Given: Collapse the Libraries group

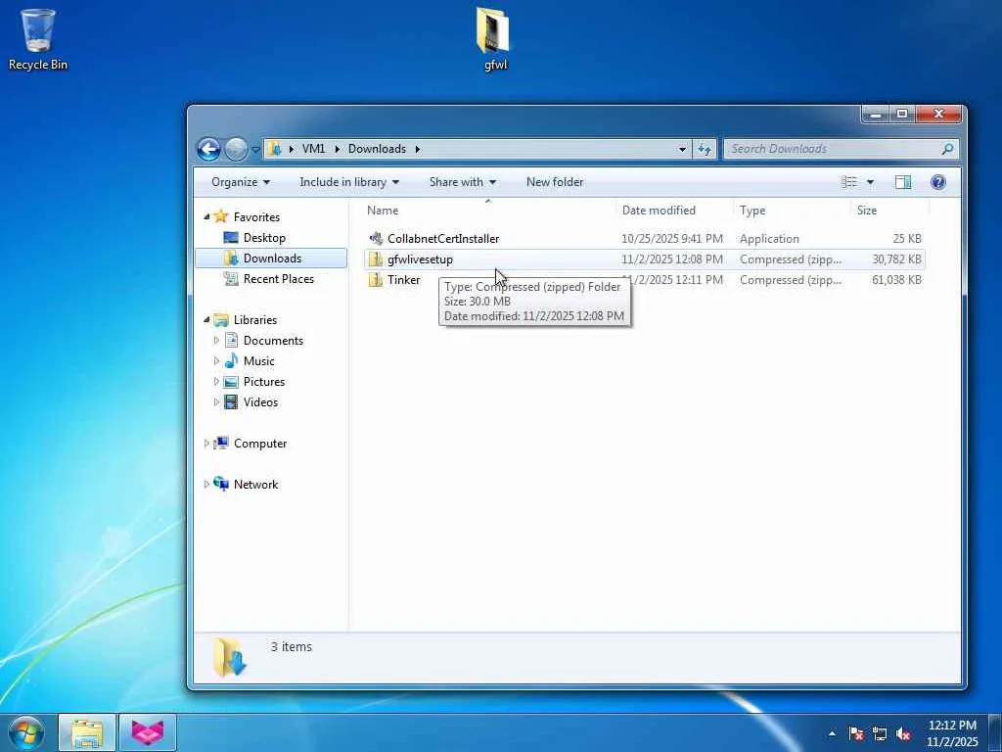Looking at the screenshot, I should 206,320.
